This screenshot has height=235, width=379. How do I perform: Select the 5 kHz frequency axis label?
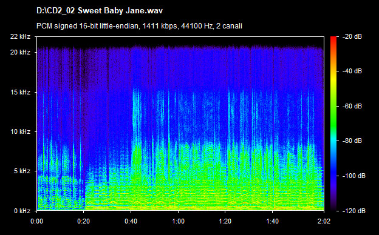22,171
